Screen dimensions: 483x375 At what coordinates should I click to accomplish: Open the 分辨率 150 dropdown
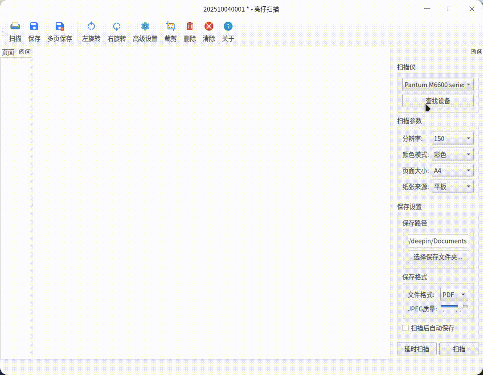tap(453, 139)
